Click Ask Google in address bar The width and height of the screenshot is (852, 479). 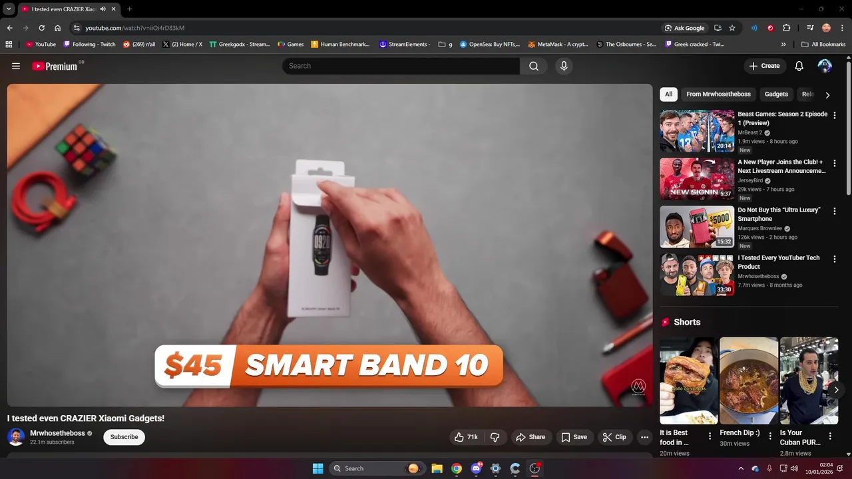(x=684, y=28)
